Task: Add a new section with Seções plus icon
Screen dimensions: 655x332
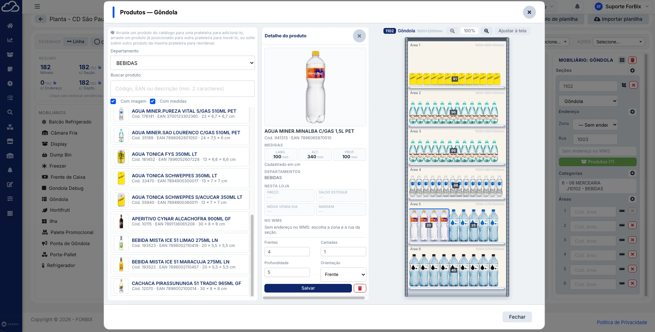Action: [632, 70]
